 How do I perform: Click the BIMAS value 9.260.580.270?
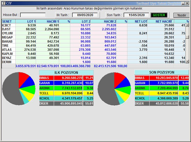[72, 78]
